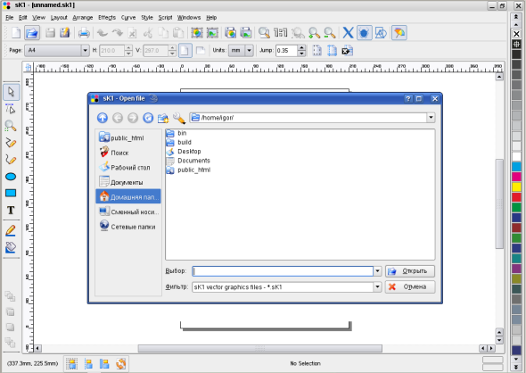Click the no-color X palette swatch
This screenshot has width=526, height=373.
point(516,34)
